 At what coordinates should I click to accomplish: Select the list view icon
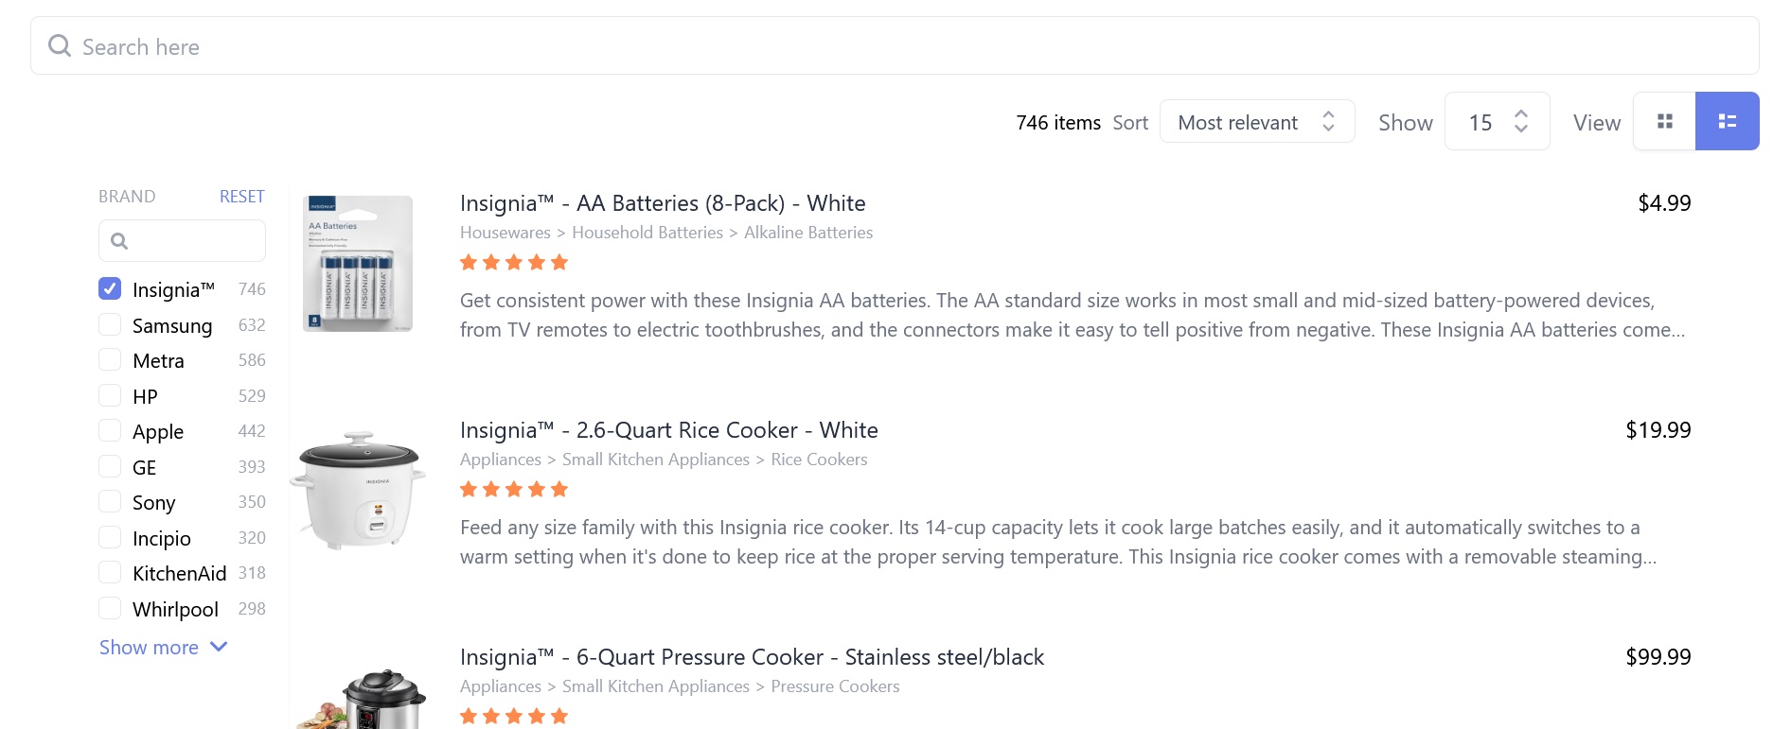click(x=1728, y=121)
